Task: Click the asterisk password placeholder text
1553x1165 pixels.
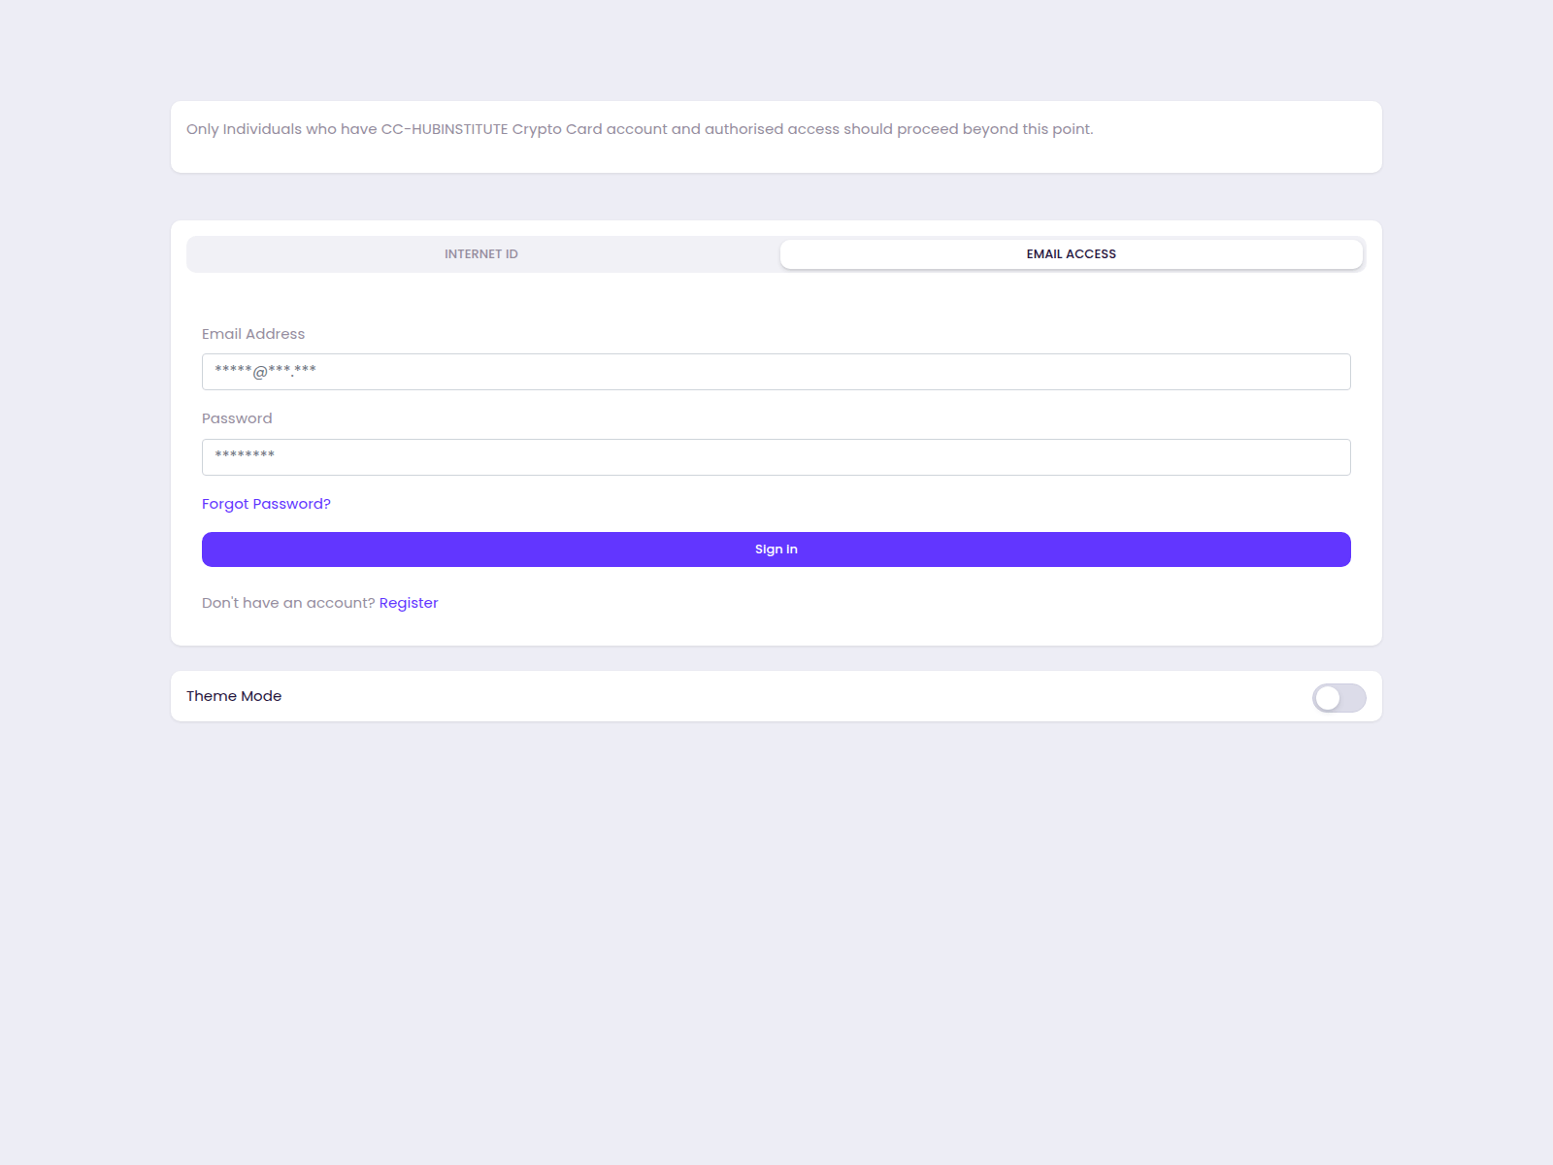Action: (x=245, y=455)
